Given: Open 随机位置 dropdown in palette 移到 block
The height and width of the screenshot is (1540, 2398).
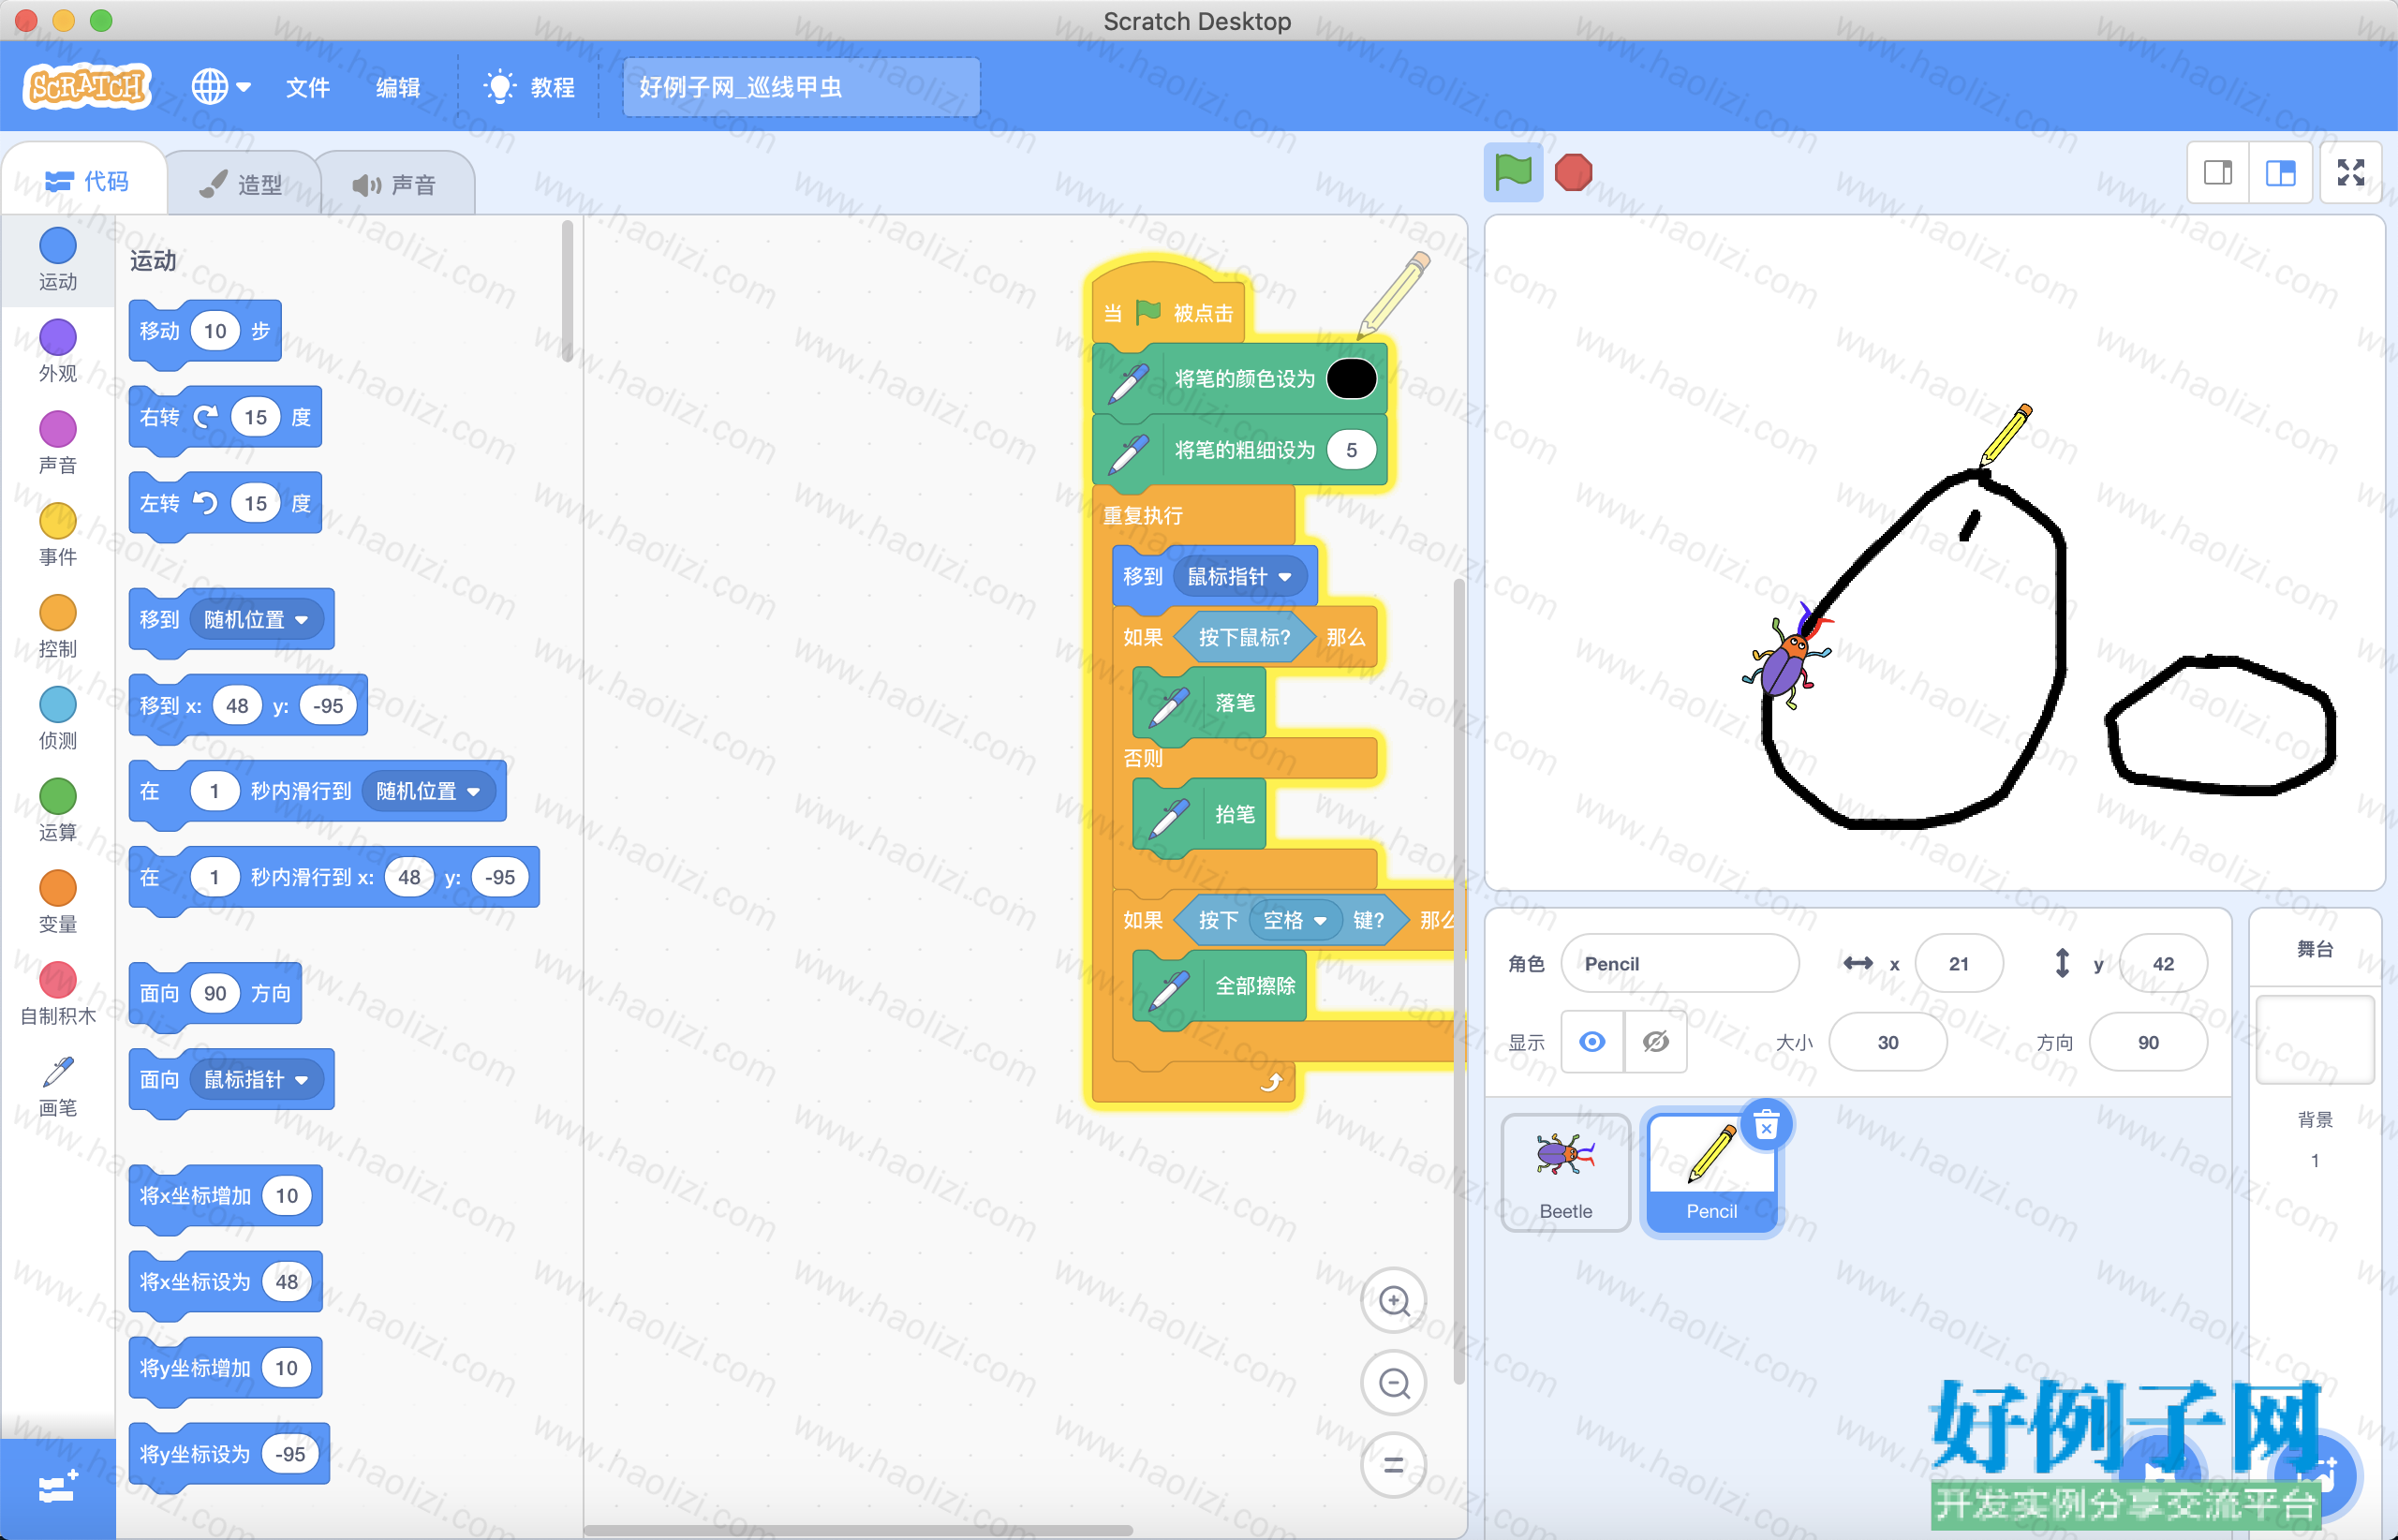Looking at the screenshot, I should point(256,620).
